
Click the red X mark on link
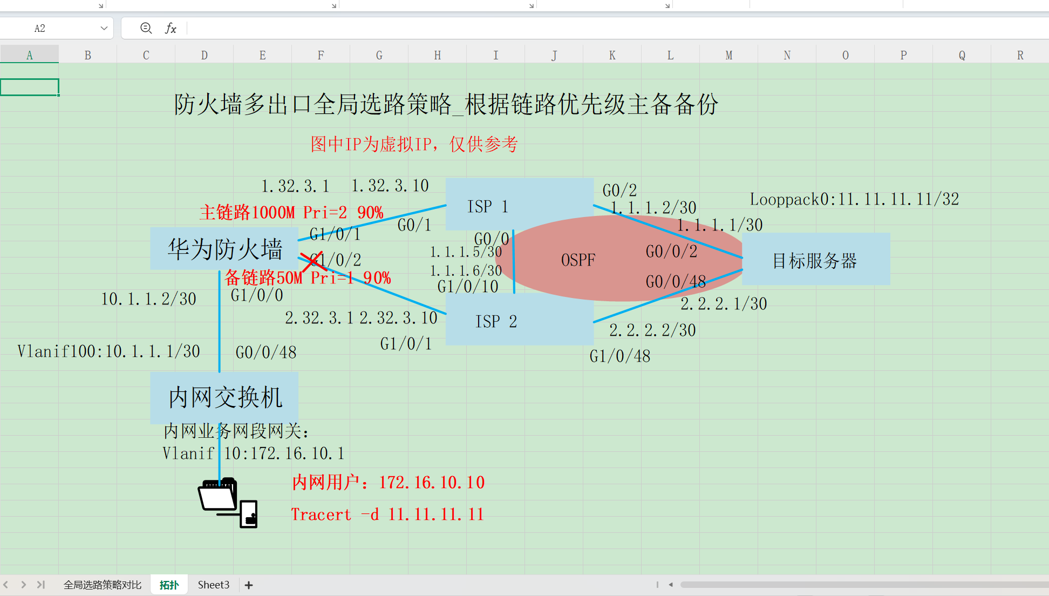pos(312,262)
